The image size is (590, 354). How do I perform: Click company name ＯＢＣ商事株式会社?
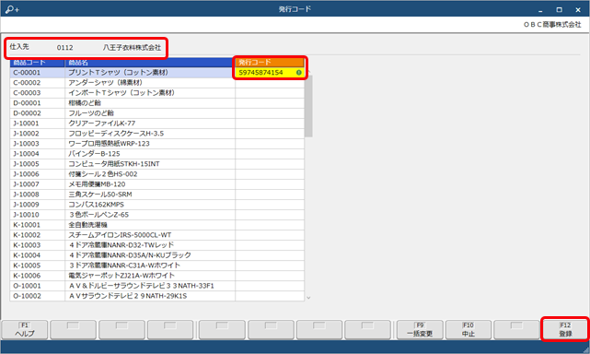click(552, 25)
